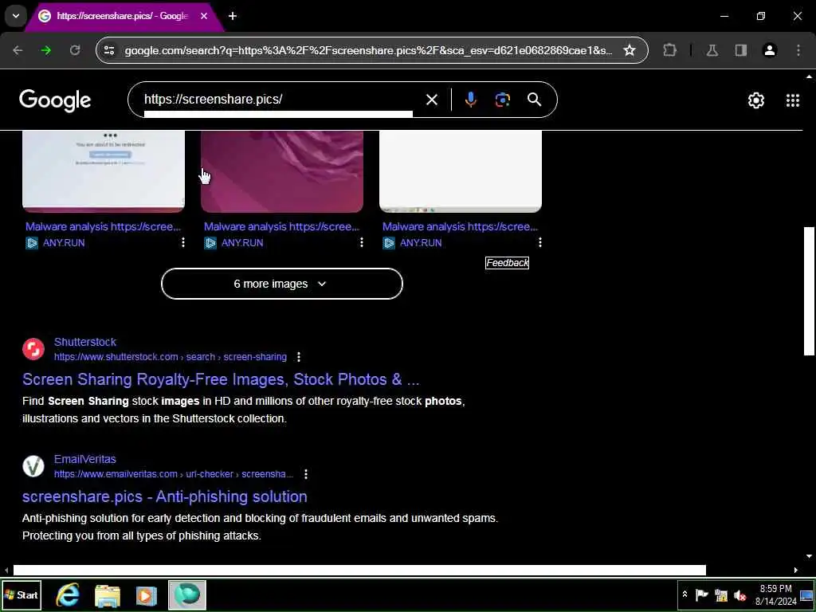Open third Malware analysis link
This screenshot has height=612, width=816.
(x=460, y=226)
